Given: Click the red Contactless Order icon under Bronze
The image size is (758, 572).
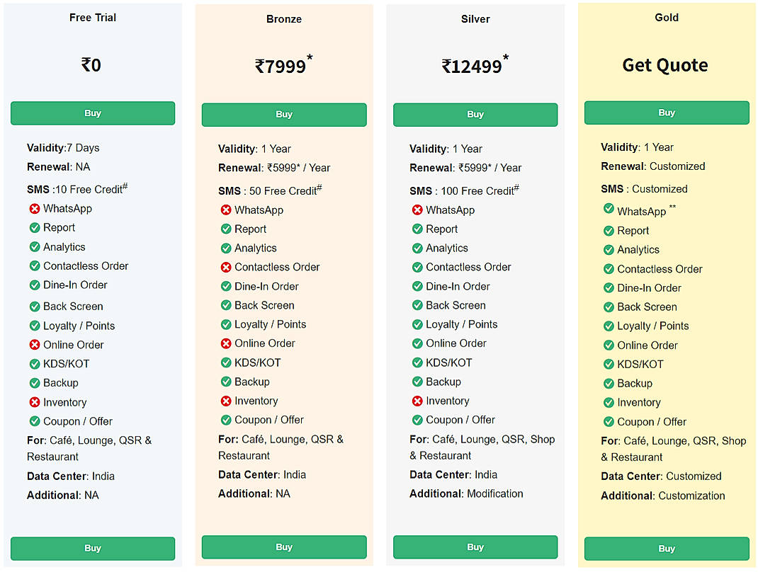Looking at the screenshot, I should 228,267.
